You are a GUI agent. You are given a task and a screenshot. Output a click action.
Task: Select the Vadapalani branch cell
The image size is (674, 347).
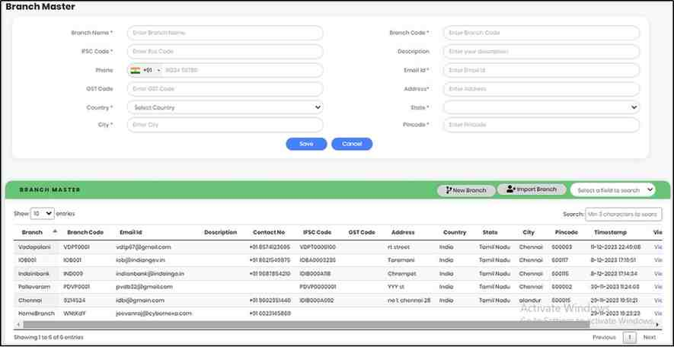(34, 247)
